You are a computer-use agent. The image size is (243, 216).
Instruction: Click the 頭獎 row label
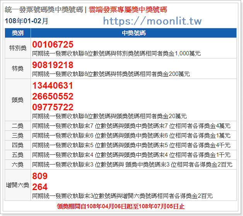click(x=18, y=99)
